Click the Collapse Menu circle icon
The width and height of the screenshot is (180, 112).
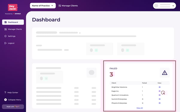(x=5, y=100)
